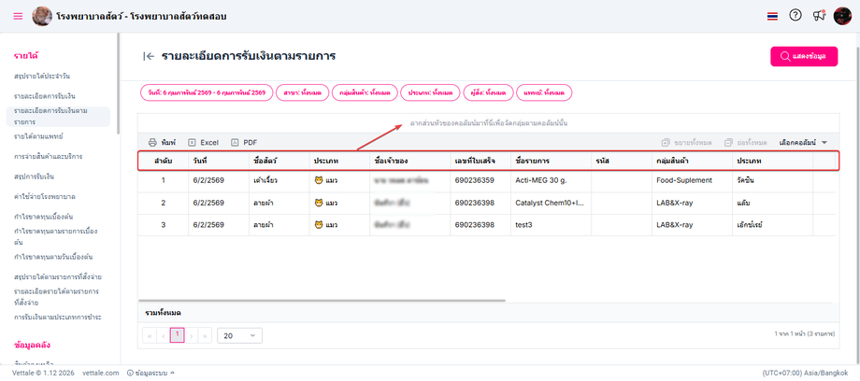This screenshot has width=860, height=381.
Task: Go to next page with › button
Action: (x=191, y=335)
